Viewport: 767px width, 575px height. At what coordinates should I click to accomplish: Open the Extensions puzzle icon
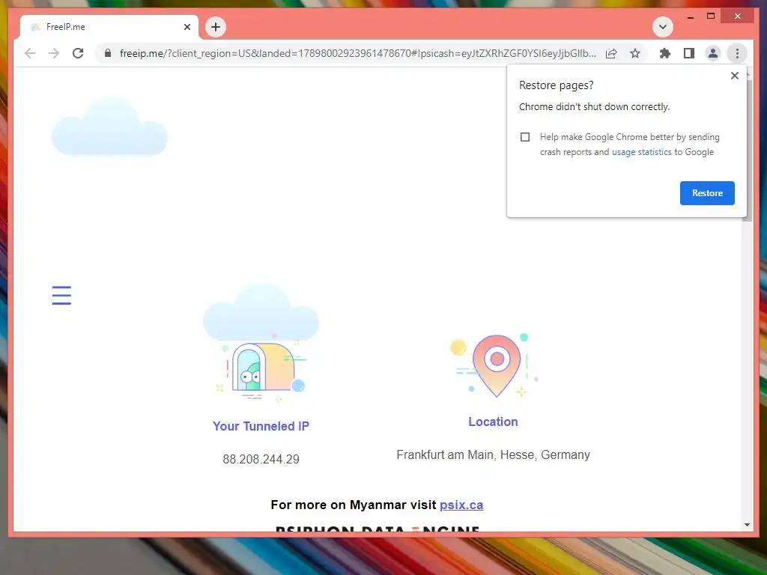click(665, 53)
